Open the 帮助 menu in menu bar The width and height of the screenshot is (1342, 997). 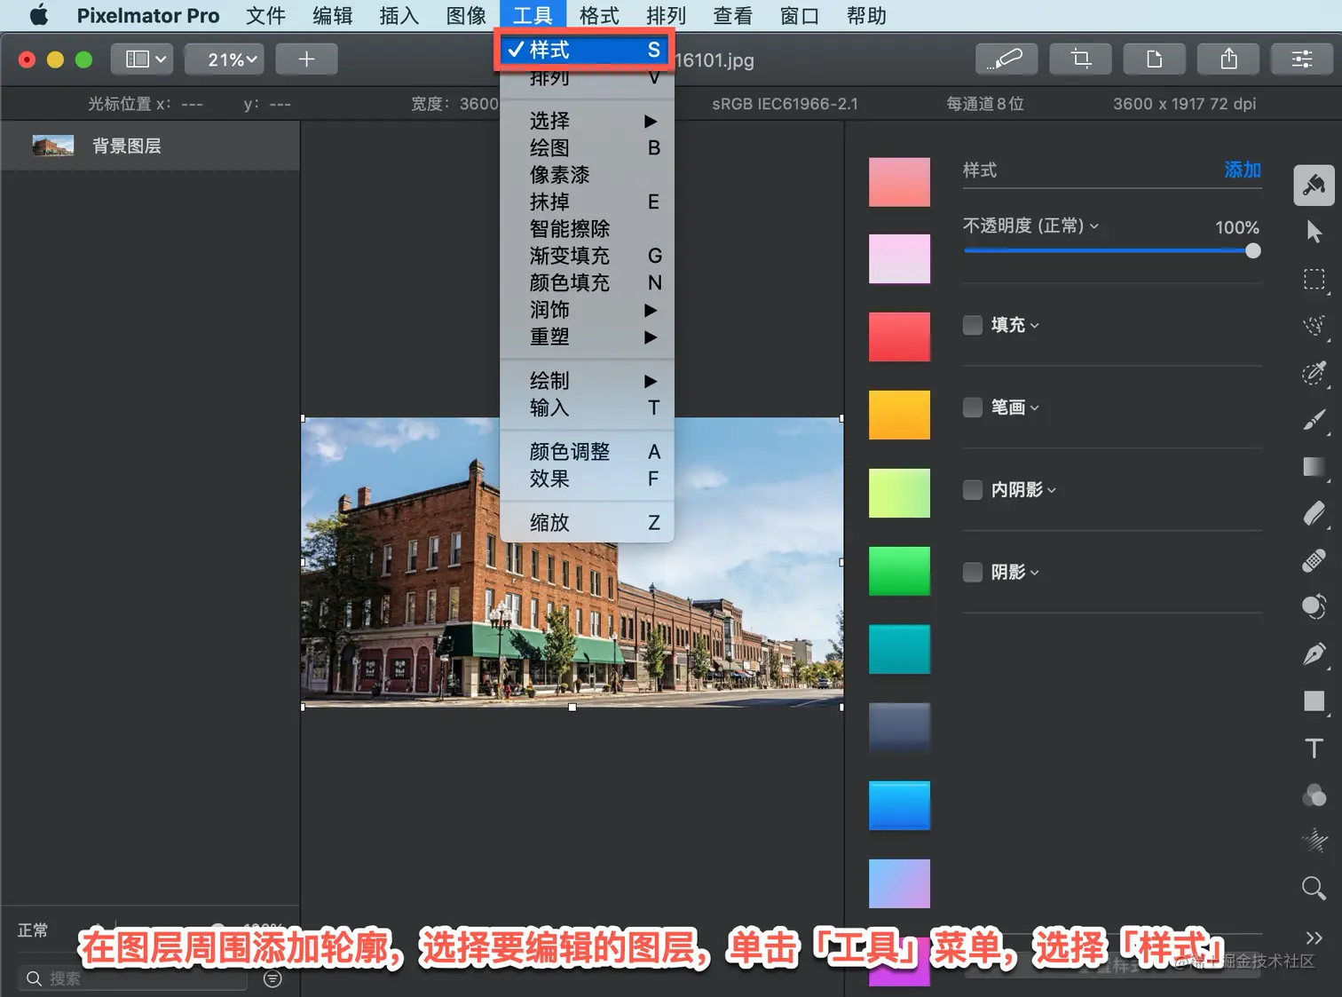866,15
